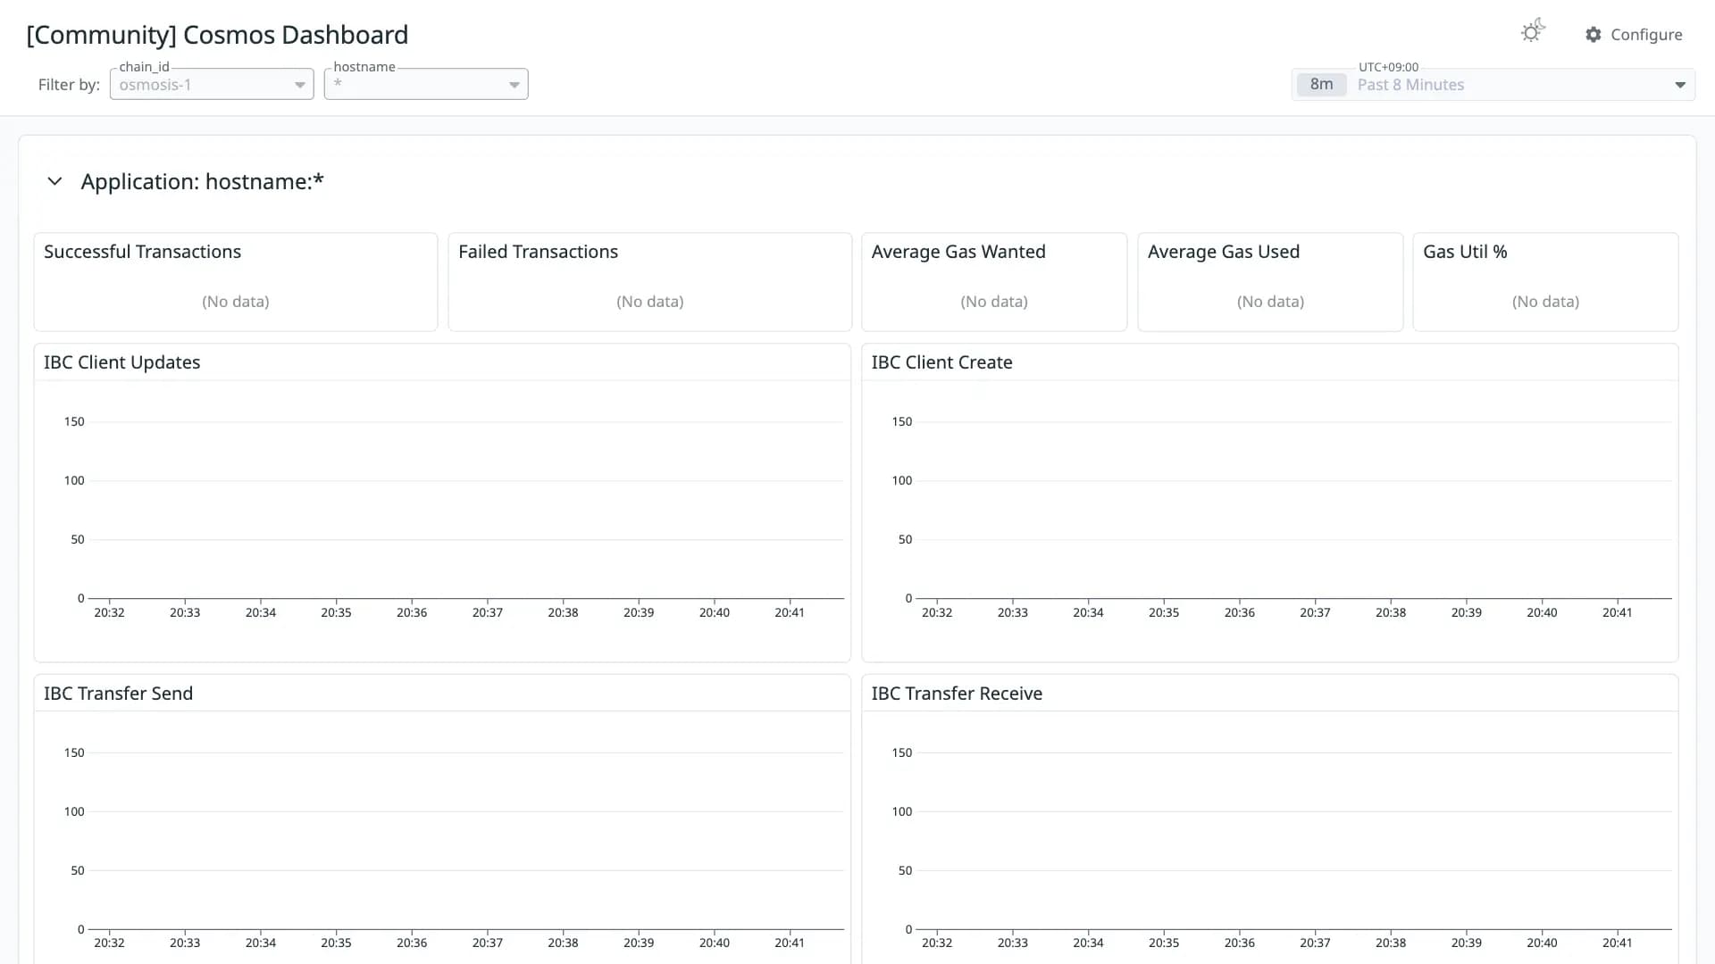The image size is (1715, 964).
Task: Select the Successful Transactions widget title
Action: pos(143,252)
